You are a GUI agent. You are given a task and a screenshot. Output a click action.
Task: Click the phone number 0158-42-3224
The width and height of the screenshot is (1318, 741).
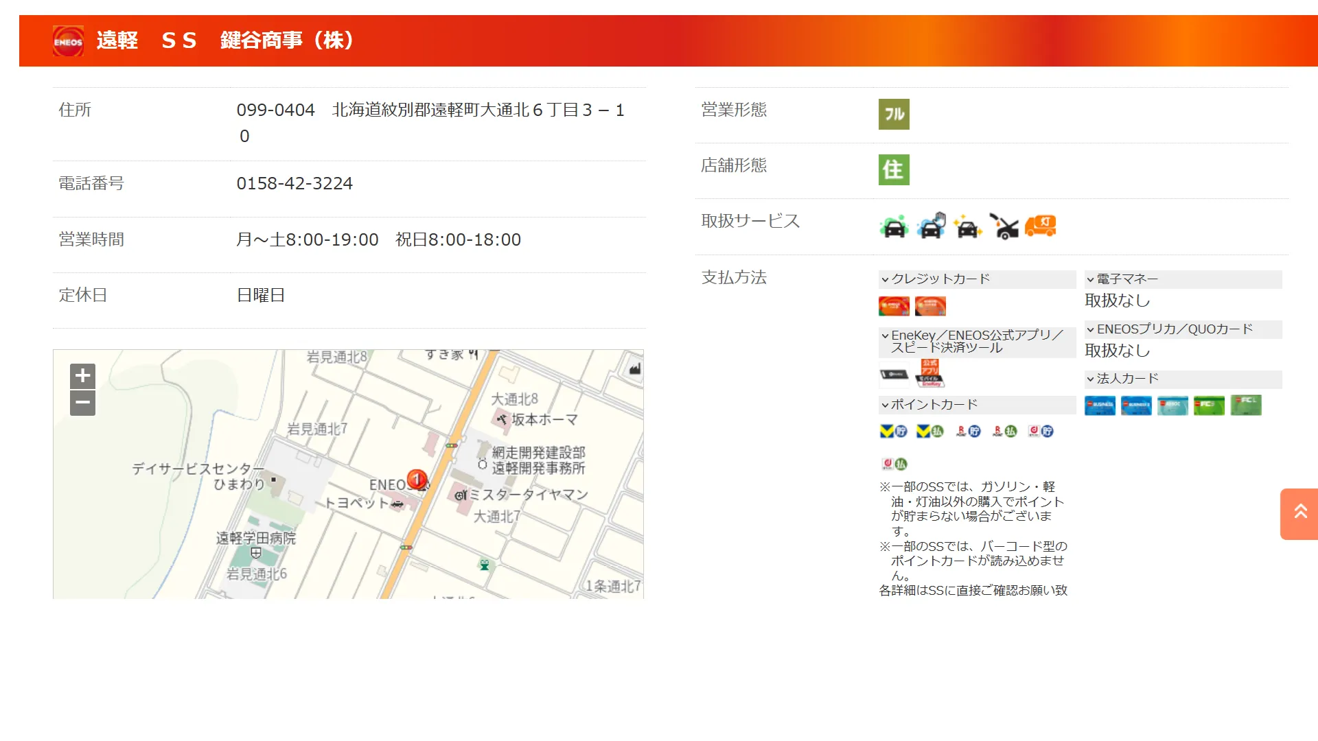294,184
